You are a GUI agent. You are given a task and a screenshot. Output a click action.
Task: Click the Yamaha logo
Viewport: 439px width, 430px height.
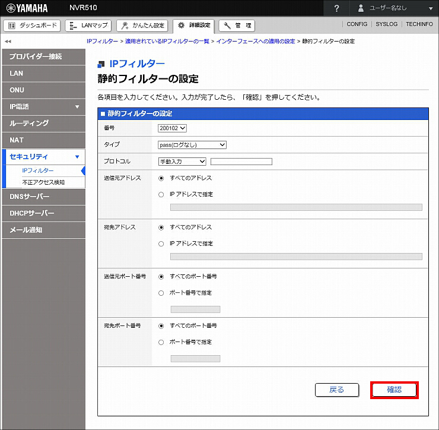coord(27,8)
